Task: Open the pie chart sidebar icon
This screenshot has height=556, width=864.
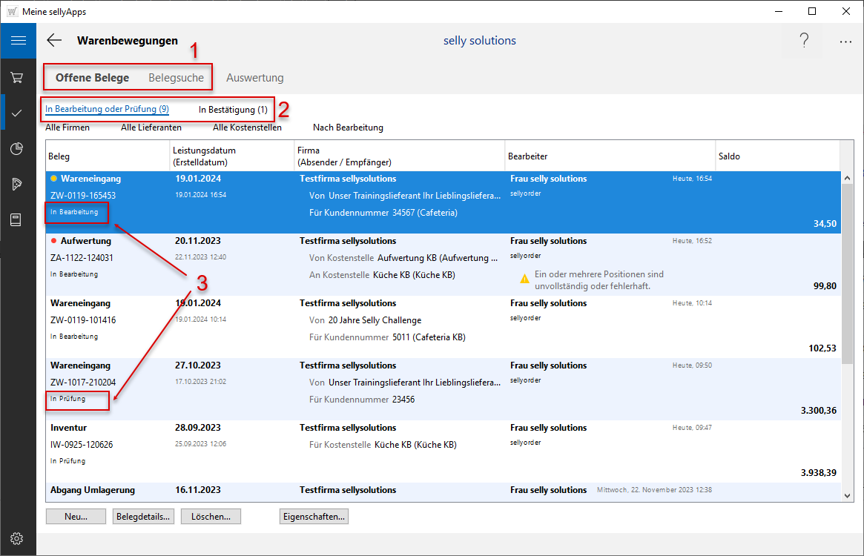Action: point(17,149)
